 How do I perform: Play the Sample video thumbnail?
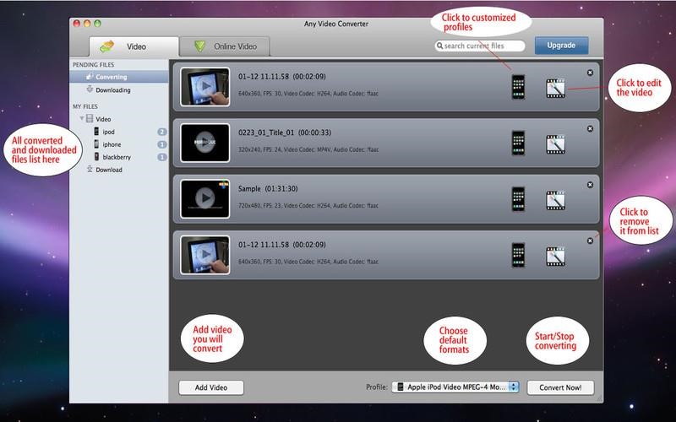coord(204,198)
